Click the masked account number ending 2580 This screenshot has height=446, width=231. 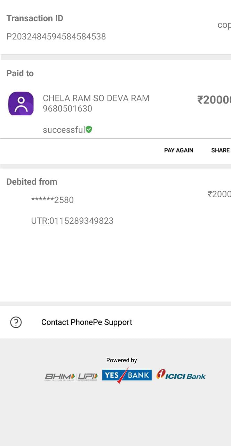tap(53, 200)
